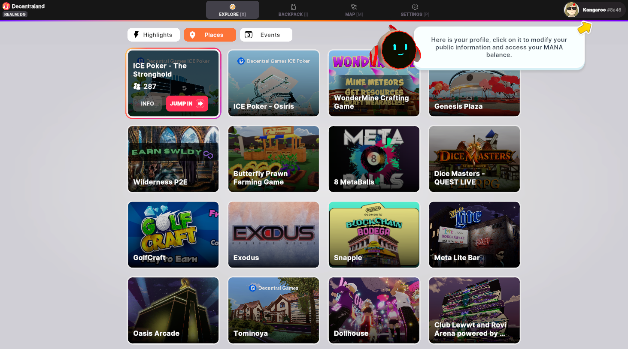
Task: Open the Exodus card
Action: pyautogui.click(x=274, y=235)
